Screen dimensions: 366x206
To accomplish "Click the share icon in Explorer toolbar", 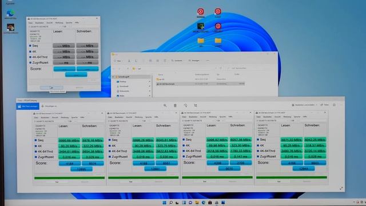I will [158, 61].
